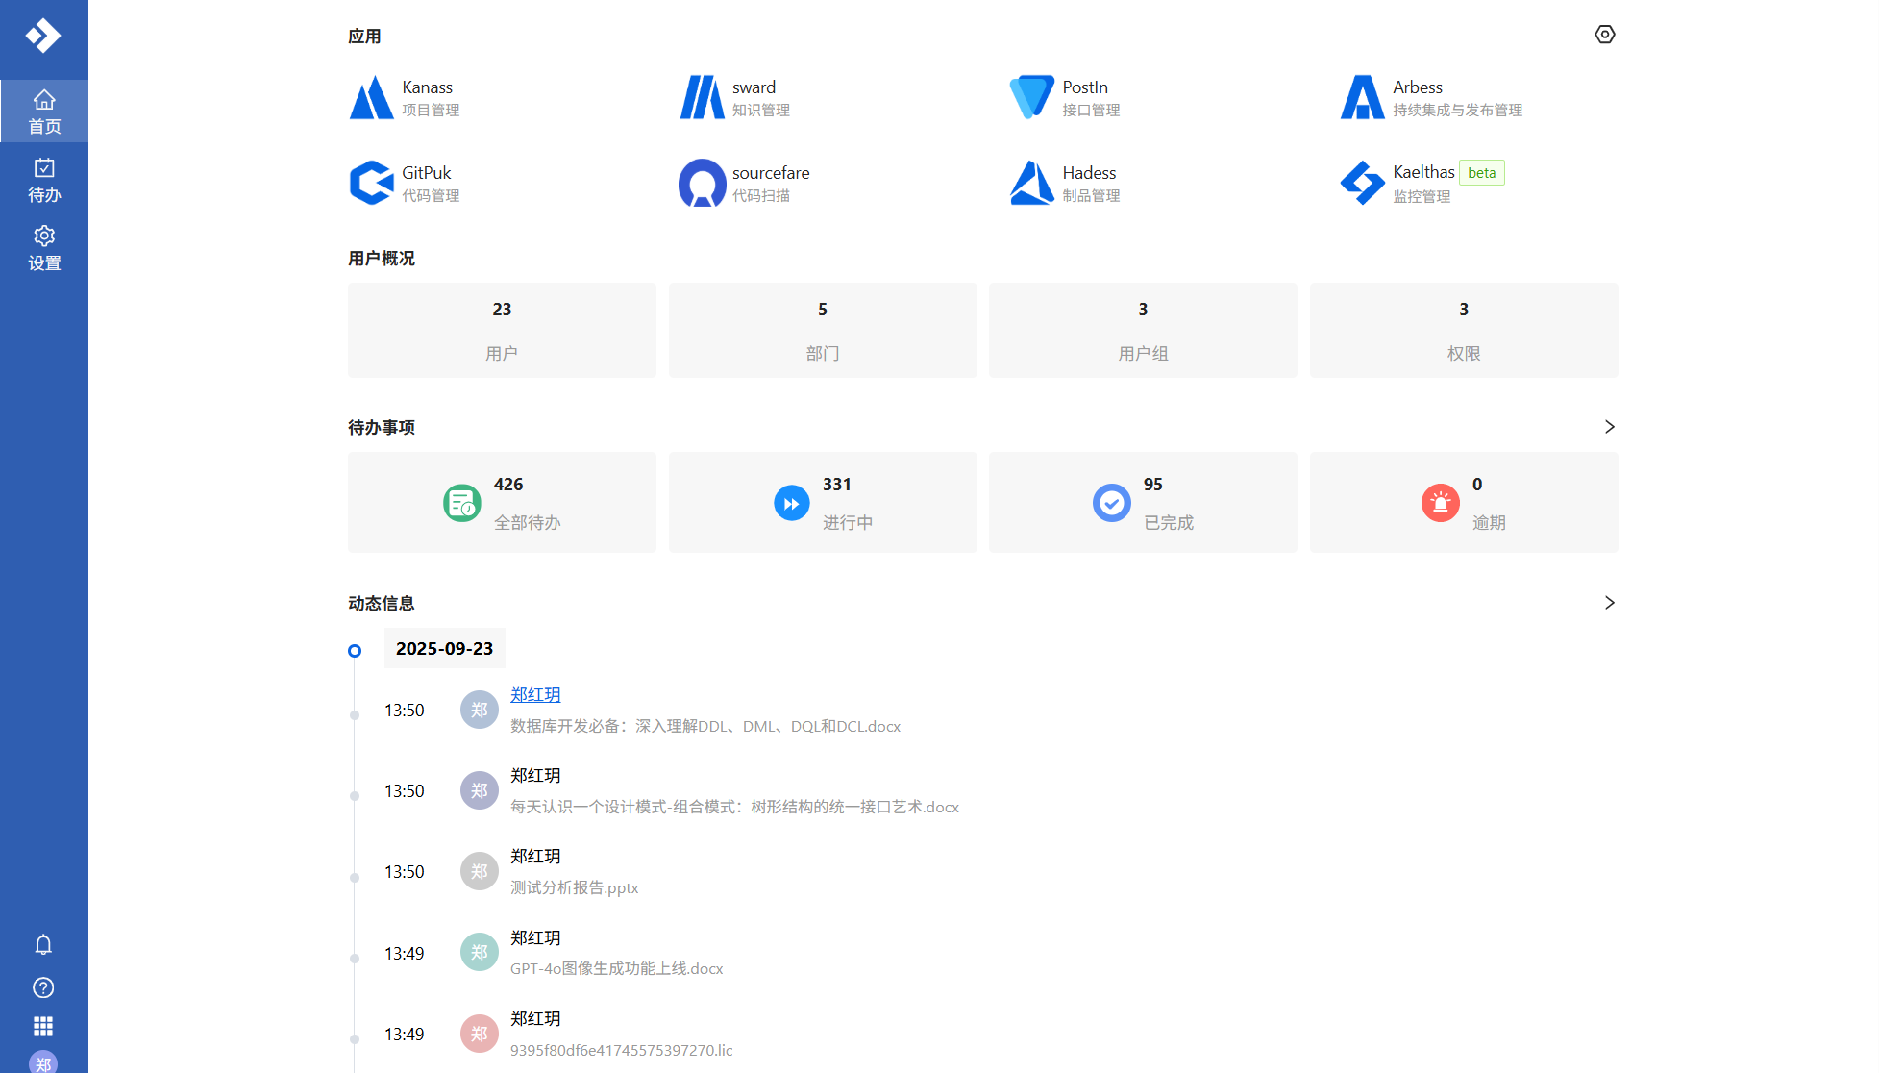Screen dimensions: 1879x1073
Task: Click the 郑红玥 user link at 13:50
Action: coord(535,694)
